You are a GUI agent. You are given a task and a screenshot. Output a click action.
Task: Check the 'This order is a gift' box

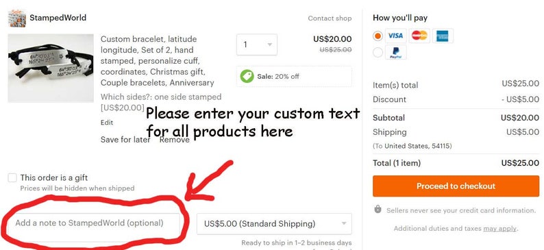pyautogui.click(x=12, y=178)
